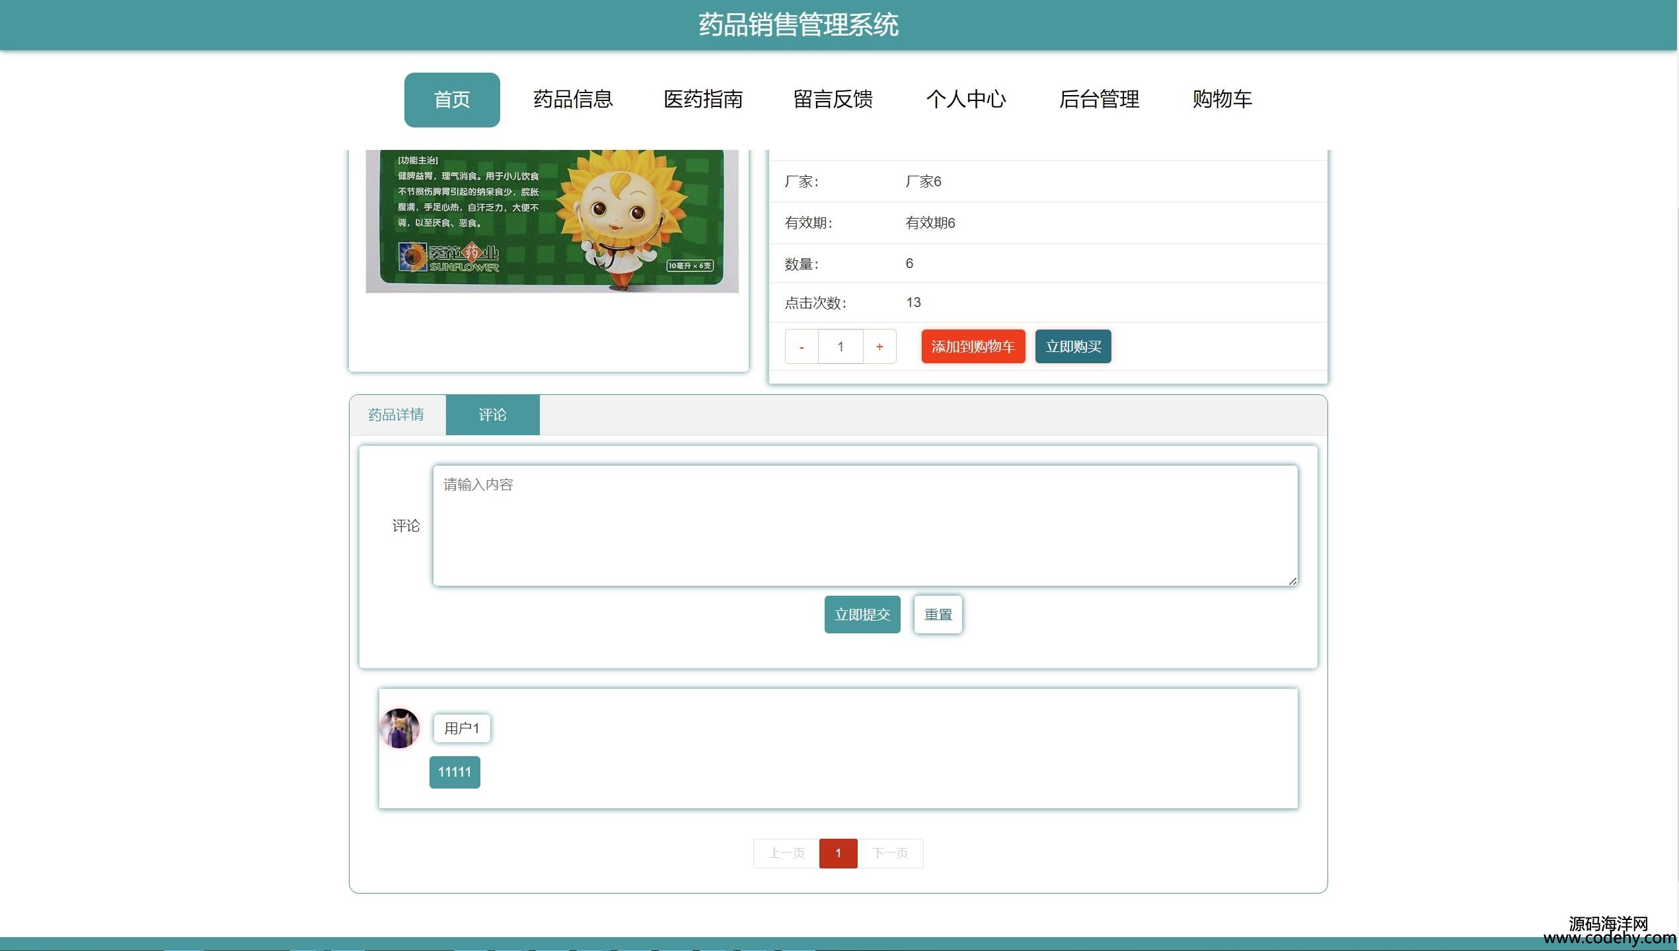The width and height of the screenshot is (1679, 951).
Task: Increase quantity with the plus button
Action: tap(879, 347)
